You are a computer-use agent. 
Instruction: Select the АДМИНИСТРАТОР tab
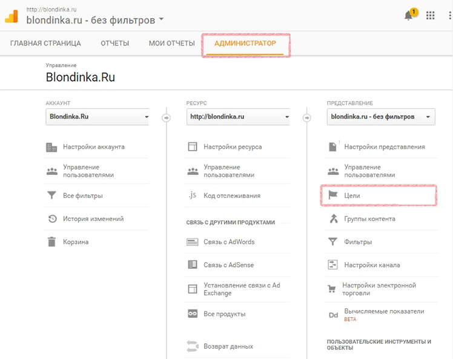point(245,44)
